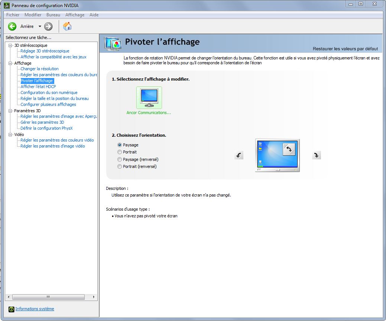Open the Aide menu

(94, 15)
